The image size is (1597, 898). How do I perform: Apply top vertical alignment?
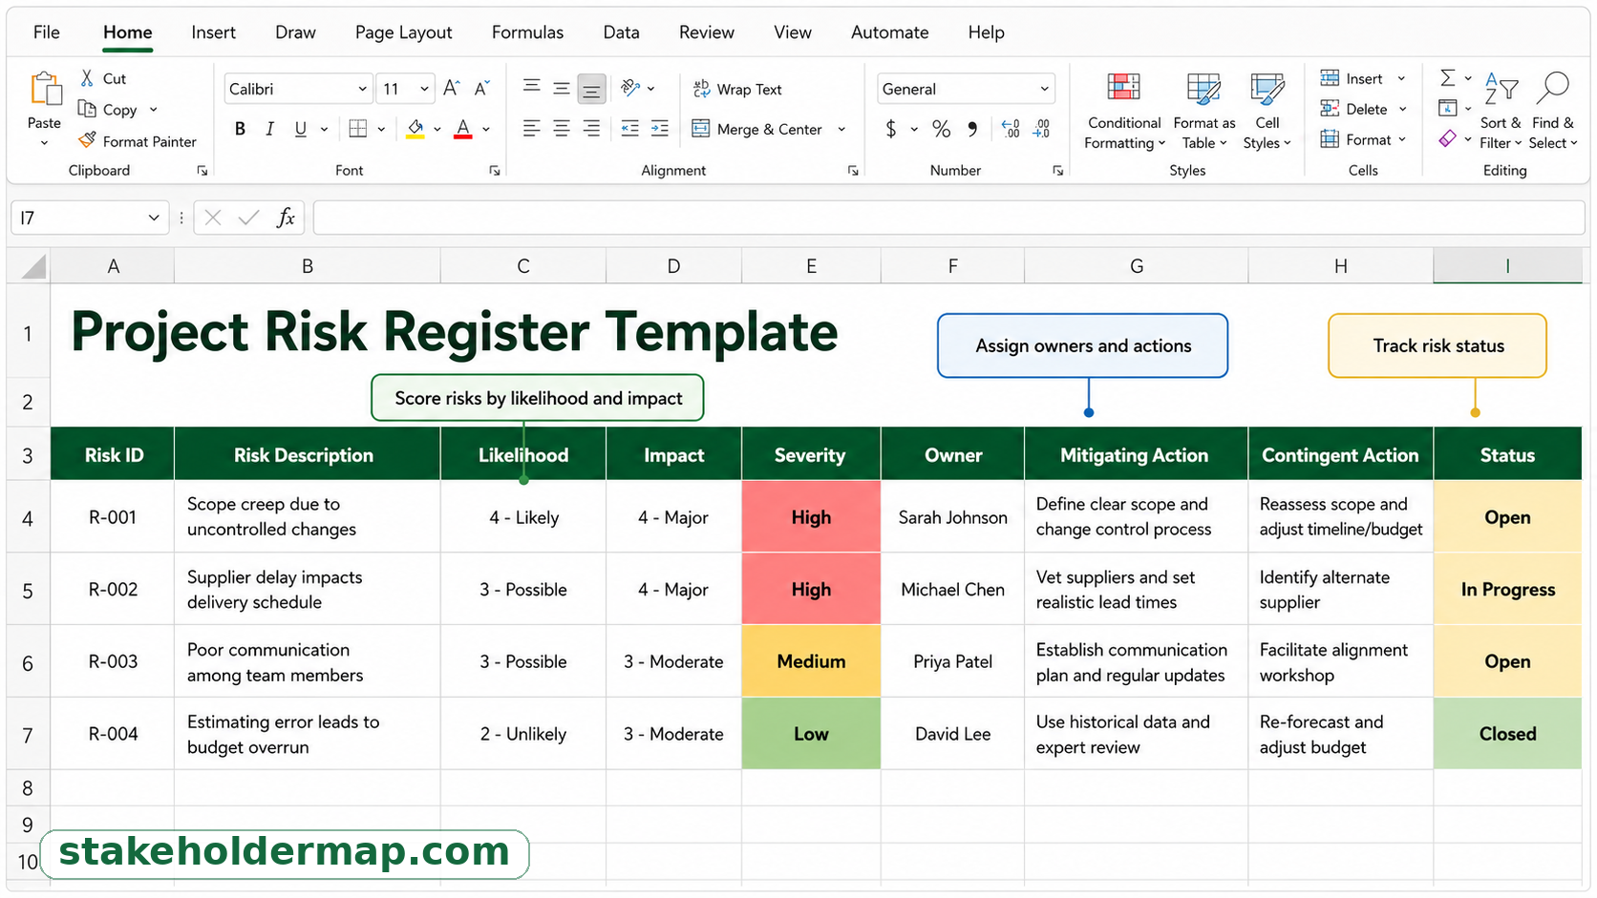pyautogui.click(x=532, y=88)
